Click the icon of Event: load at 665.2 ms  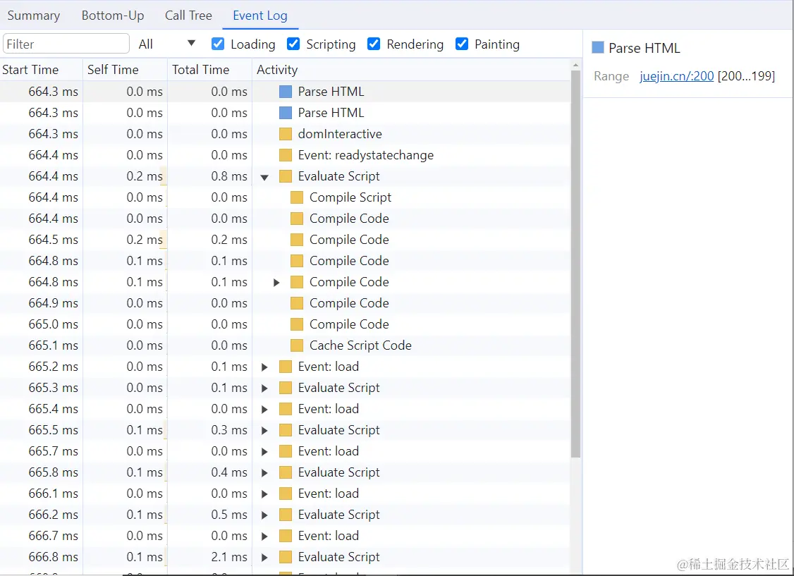click(286, 367)
